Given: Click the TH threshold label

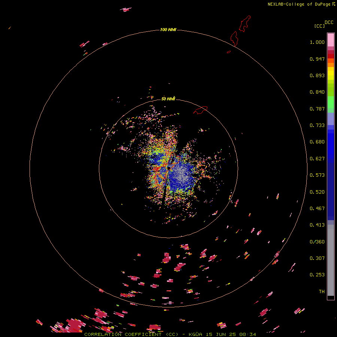Looking at the screenshot, I should (x=322, y=292).
